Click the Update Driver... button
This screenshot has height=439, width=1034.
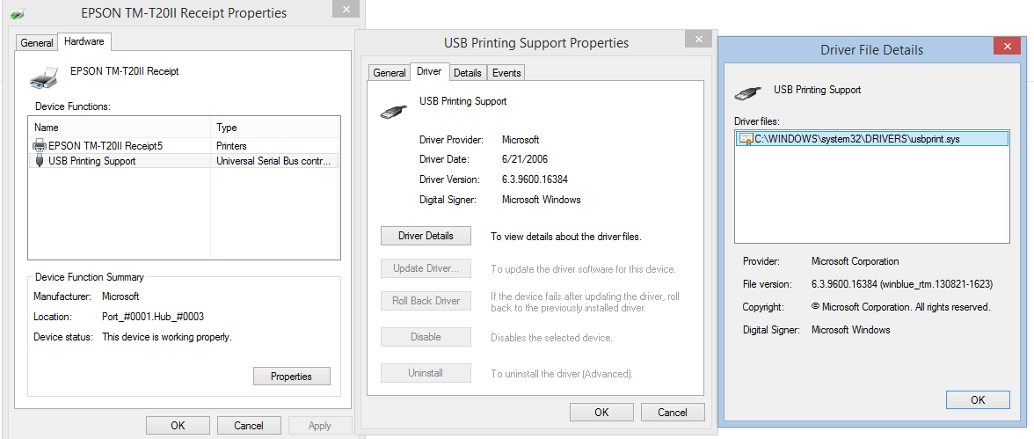point(426,268)
